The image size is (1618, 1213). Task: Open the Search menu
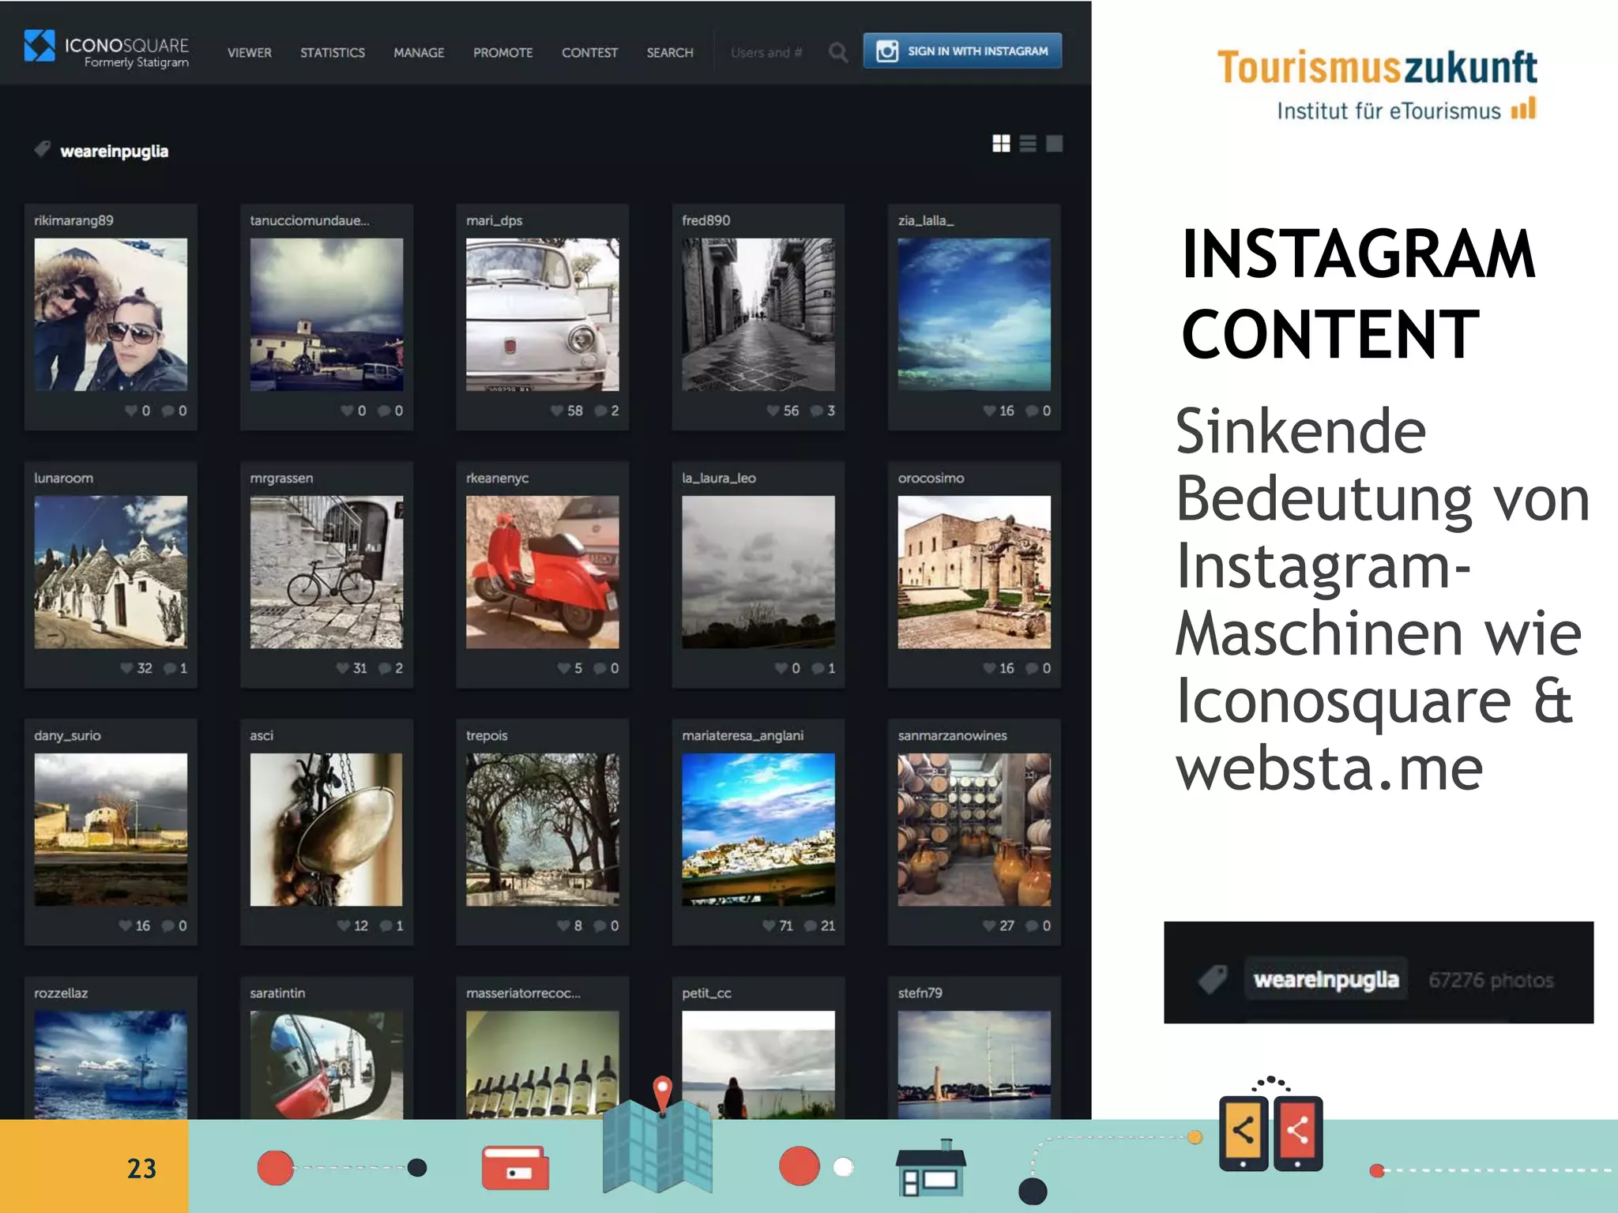click(670, 53)
